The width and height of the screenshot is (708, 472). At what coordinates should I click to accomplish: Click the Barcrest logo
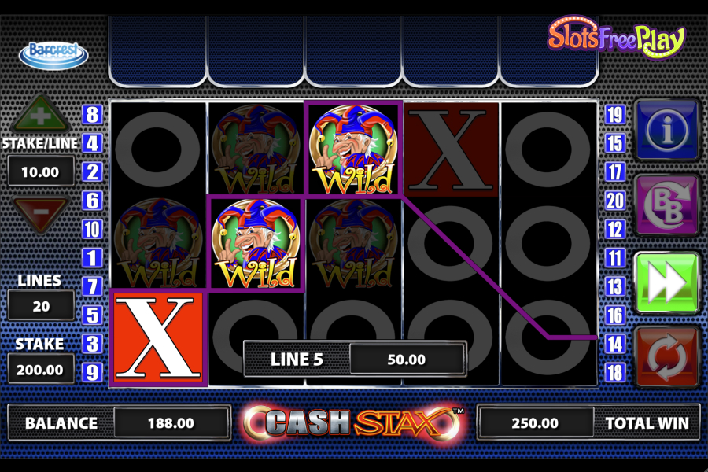(53, 56)
